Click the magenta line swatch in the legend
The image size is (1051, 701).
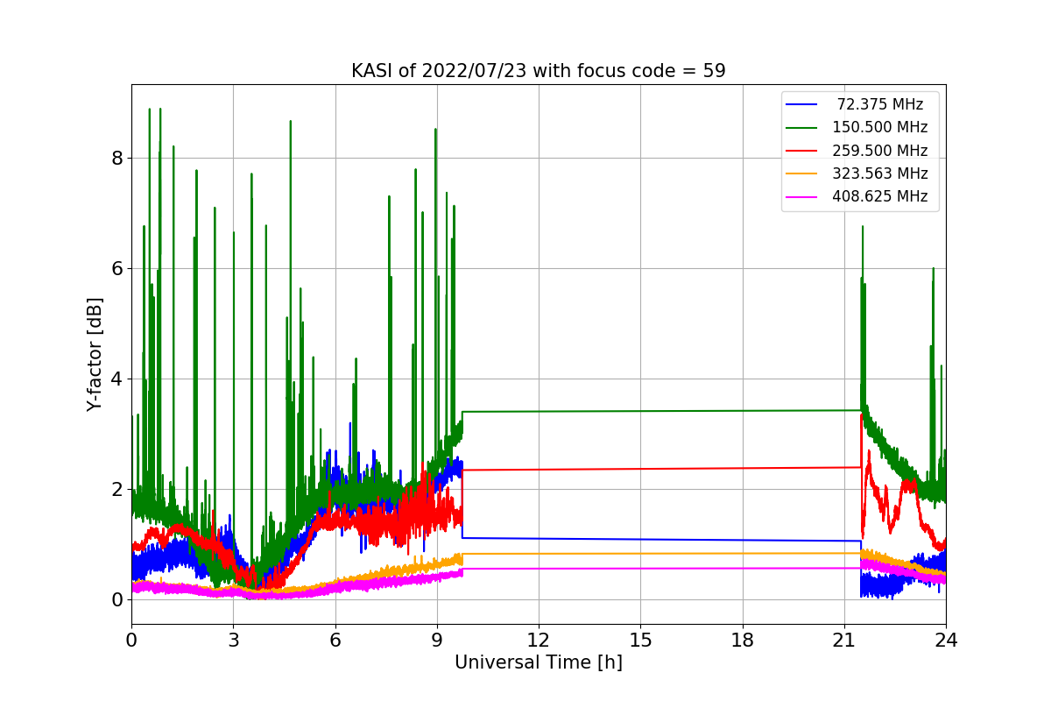coord(801,197)
